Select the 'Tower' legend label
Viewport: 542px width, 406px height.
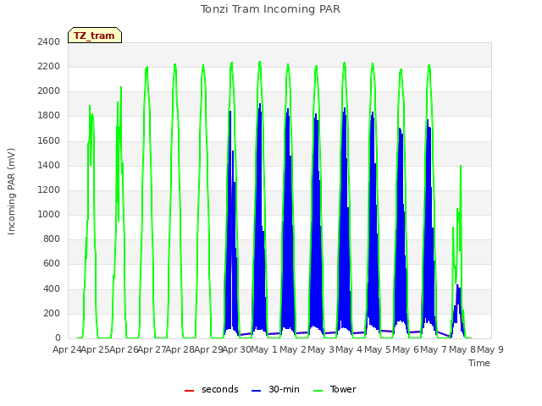(x=343, y=389)
